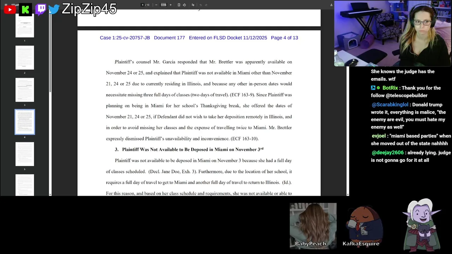Click the ZipZip45 channel name overlay

[x=89, y=9]
